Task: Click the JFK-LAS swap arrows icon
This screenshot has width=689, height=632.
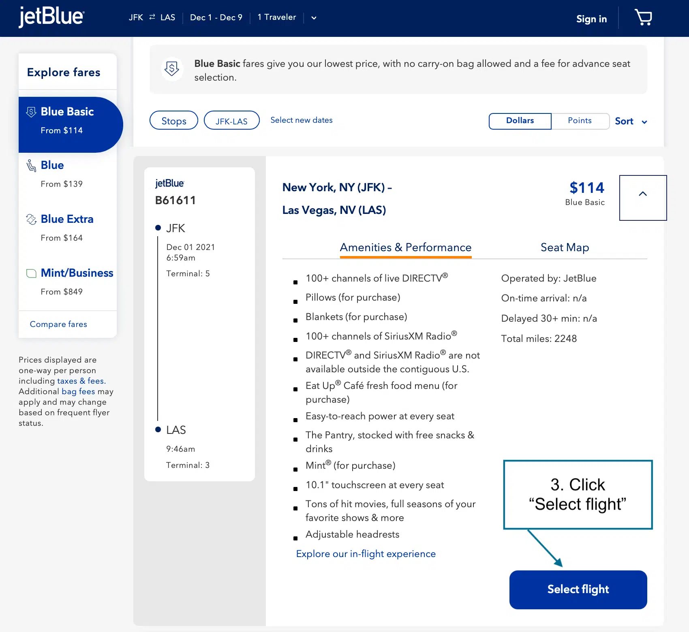Action: [x=152, y=17]
